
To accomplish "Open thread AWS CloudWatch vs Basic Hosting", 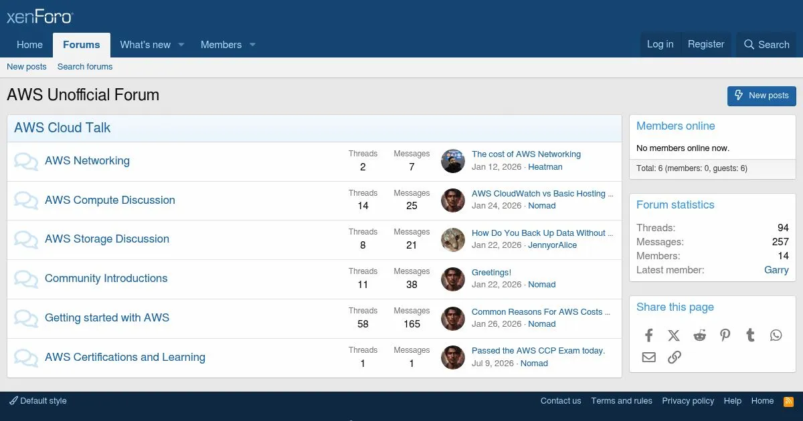I will pyautogui.click(x=543, y=194).
